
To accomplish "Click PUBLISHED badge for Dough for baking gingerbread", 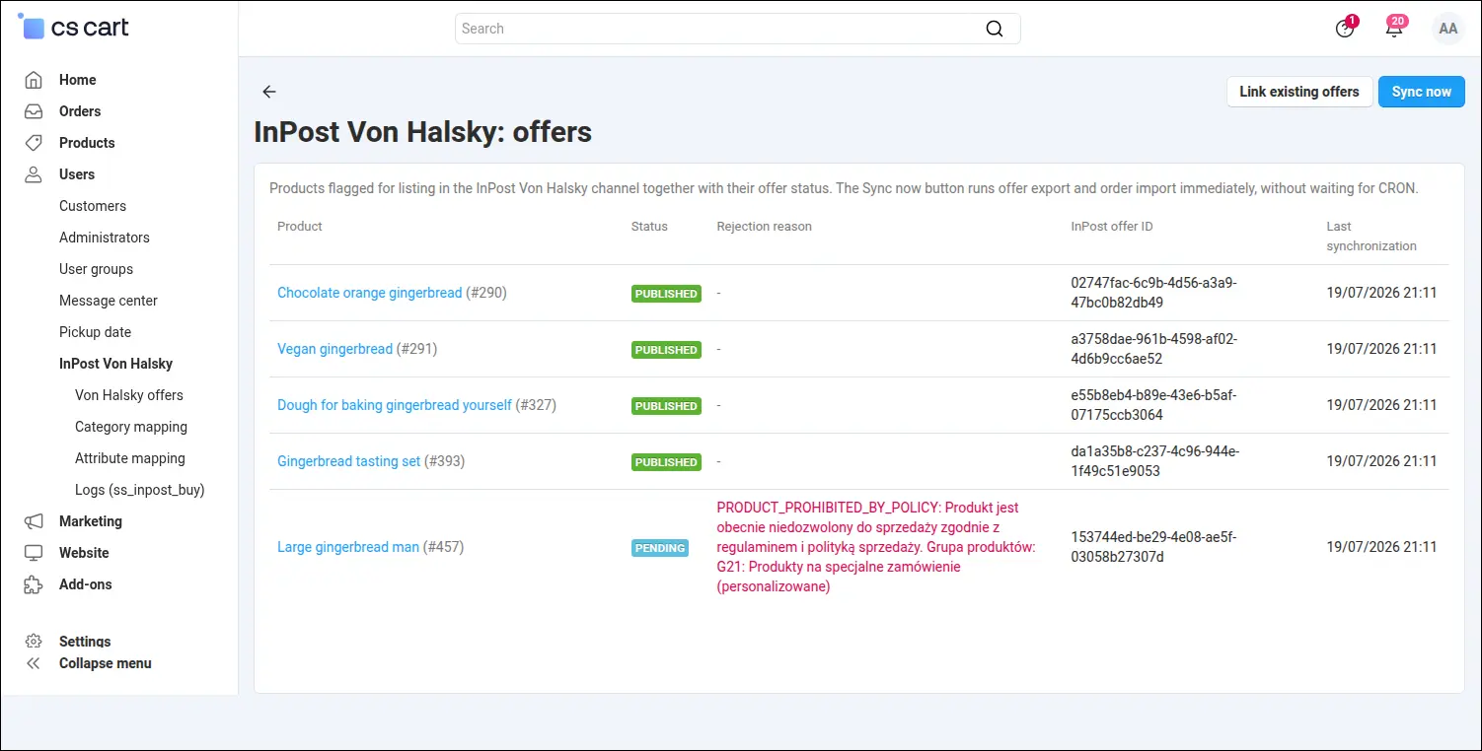I will coord(666,406).
